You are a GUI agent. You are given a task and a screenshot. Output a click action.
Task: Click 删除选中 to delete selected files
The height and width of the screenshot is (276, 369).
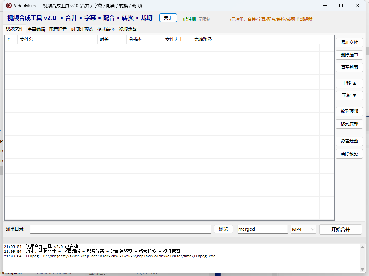(x=349, y=55)
